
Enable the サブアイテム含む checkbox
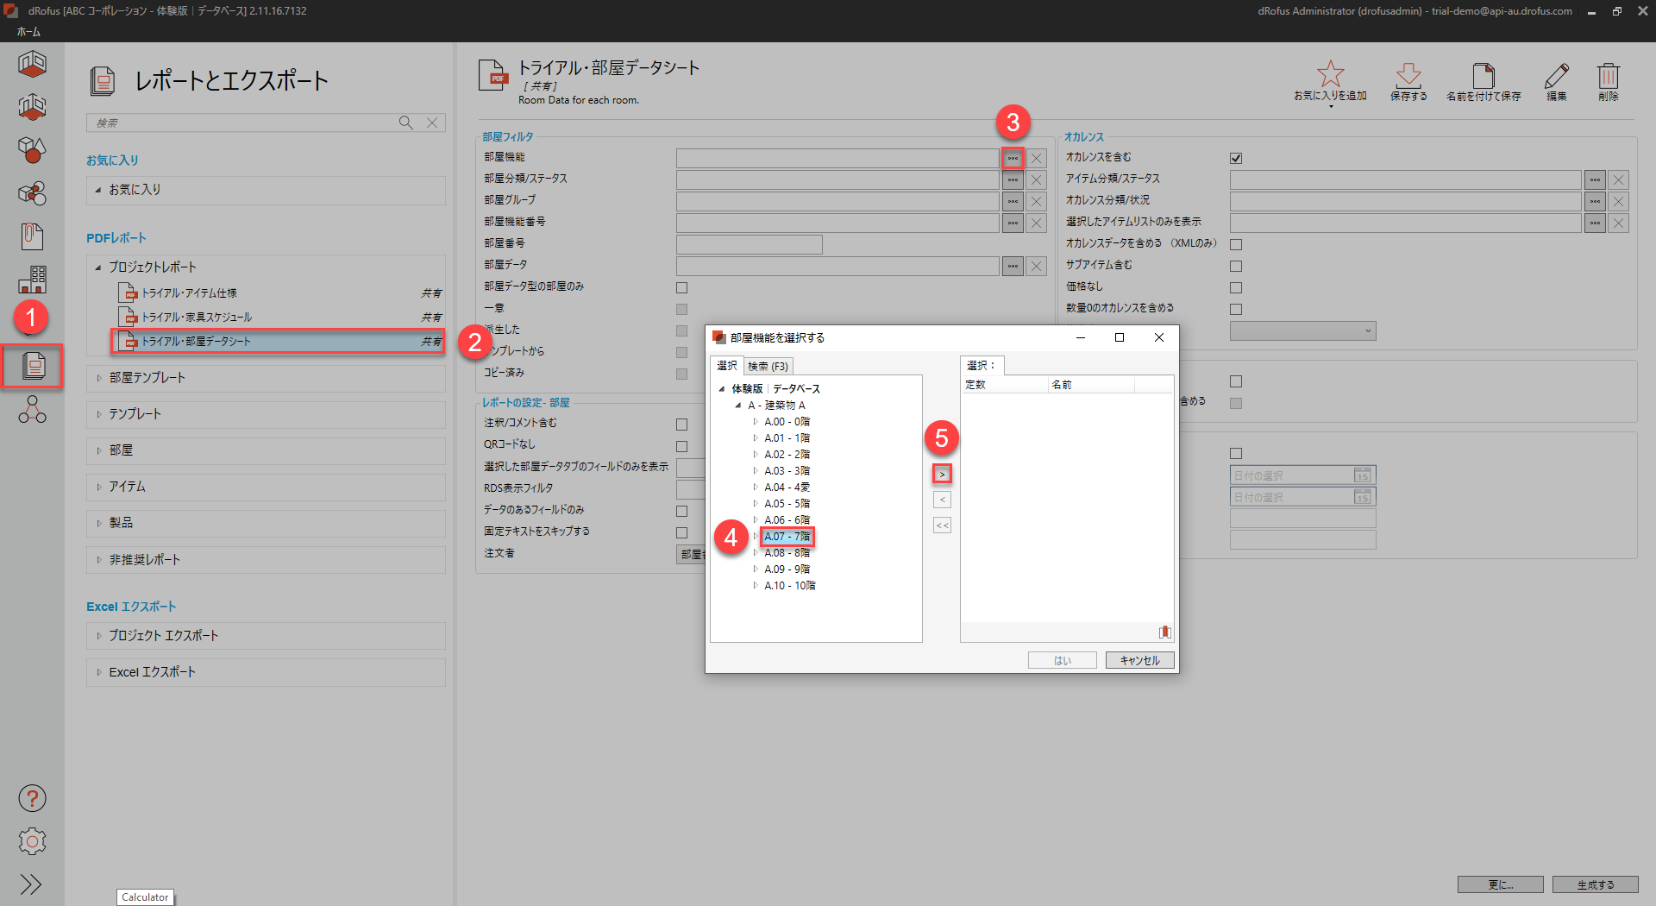1236,266
